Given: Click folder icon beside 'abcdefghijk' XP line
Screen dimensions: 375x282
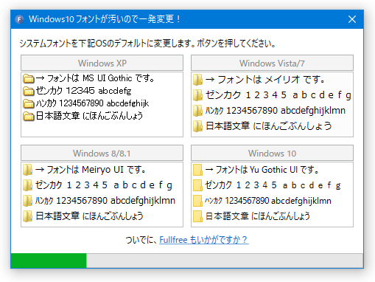Looking at the screenshot, I should 29,103.
